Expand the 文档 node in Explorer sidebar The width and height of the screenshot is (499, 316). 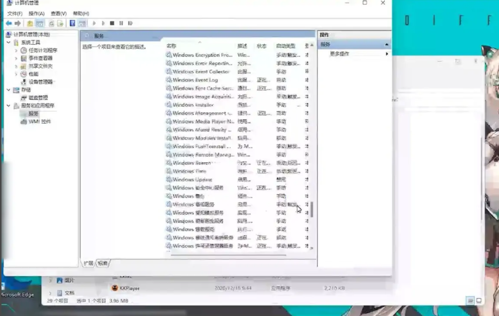(50, 293)
